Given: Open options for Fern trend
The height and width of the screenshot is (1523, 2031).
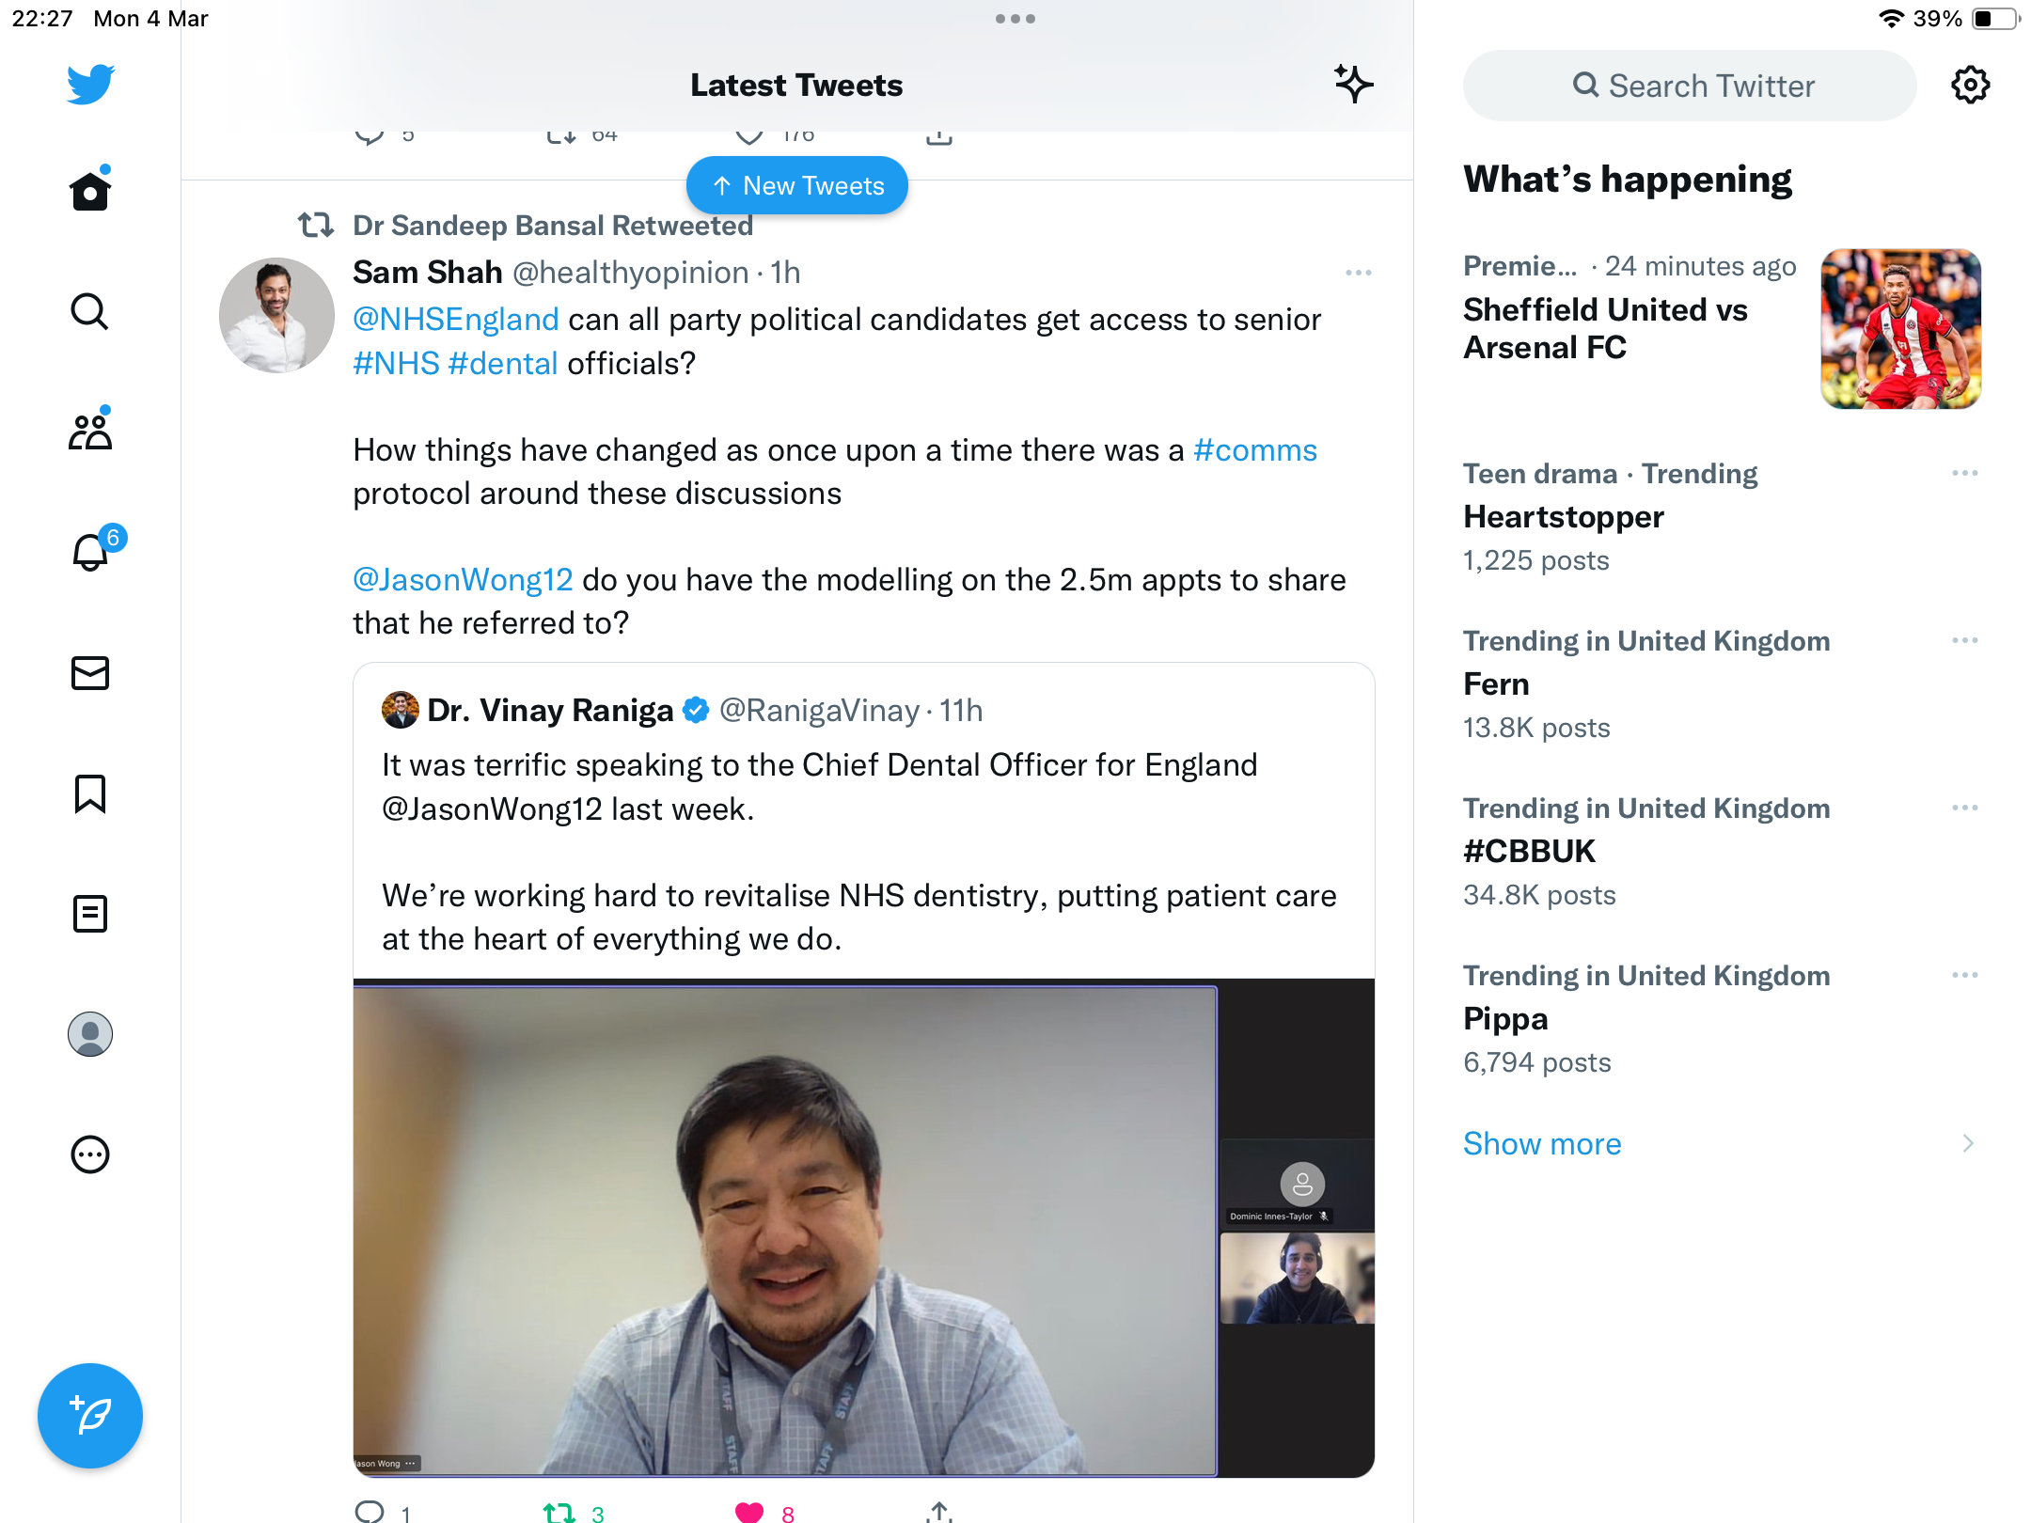Looking at the screenshot, I should (x=1965, y=640).
